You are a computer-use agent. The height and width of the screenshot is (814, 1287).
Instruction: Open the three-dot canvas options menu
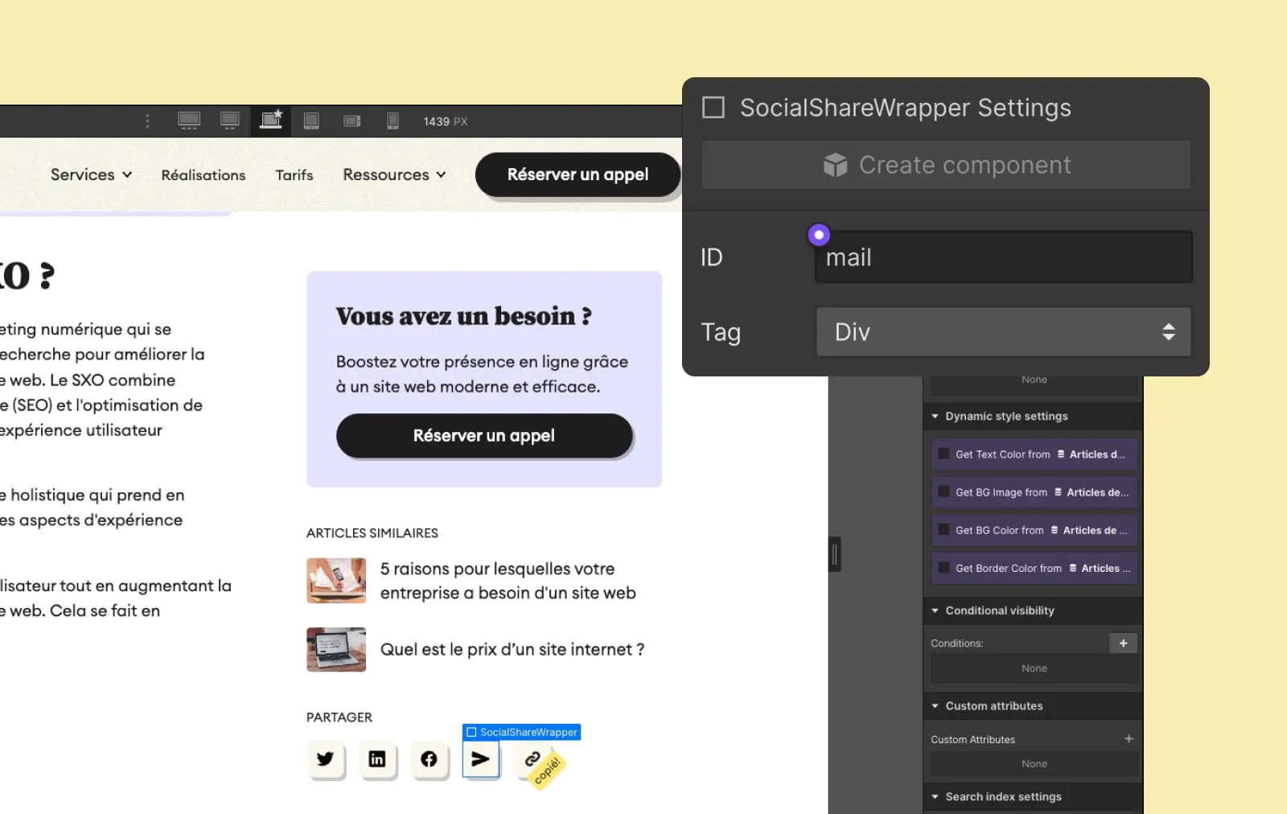pos(147,121)
